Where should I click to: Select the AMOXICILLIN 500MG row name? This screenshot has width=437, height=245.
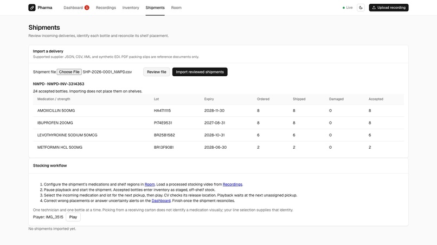click(x=56, y=110)
